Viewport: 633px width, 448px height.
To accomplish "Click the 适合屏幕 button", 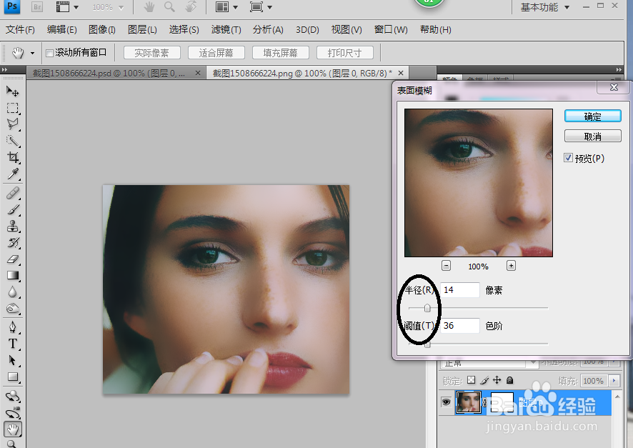I will [x=216, y=53].
